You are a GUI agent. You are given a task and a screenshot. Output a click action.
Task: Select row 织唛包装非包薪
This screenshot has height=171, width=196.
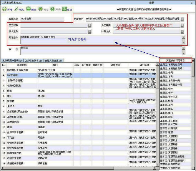click(79, 163)
